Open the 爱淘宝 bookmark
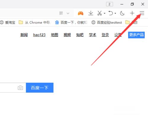The height and width of the screenshot is (115, 148). click(7, 22)
